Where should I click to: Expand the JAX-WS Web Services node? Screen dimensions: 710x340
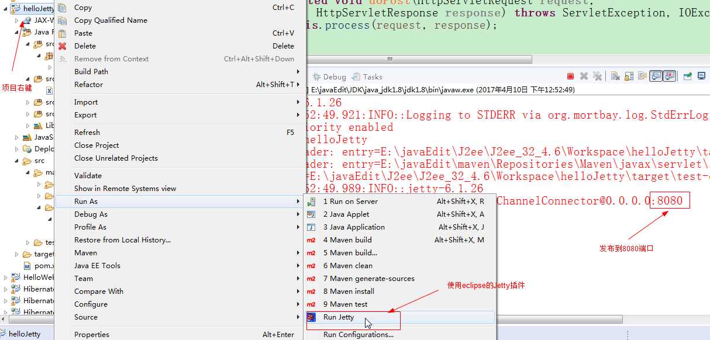coord(17,20)
